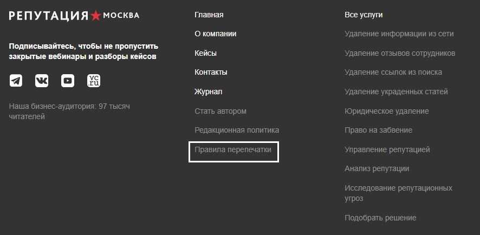The image size is (480, 235).
Task: Click the Репутация Москва logo
Action: (x=74, y=15)
